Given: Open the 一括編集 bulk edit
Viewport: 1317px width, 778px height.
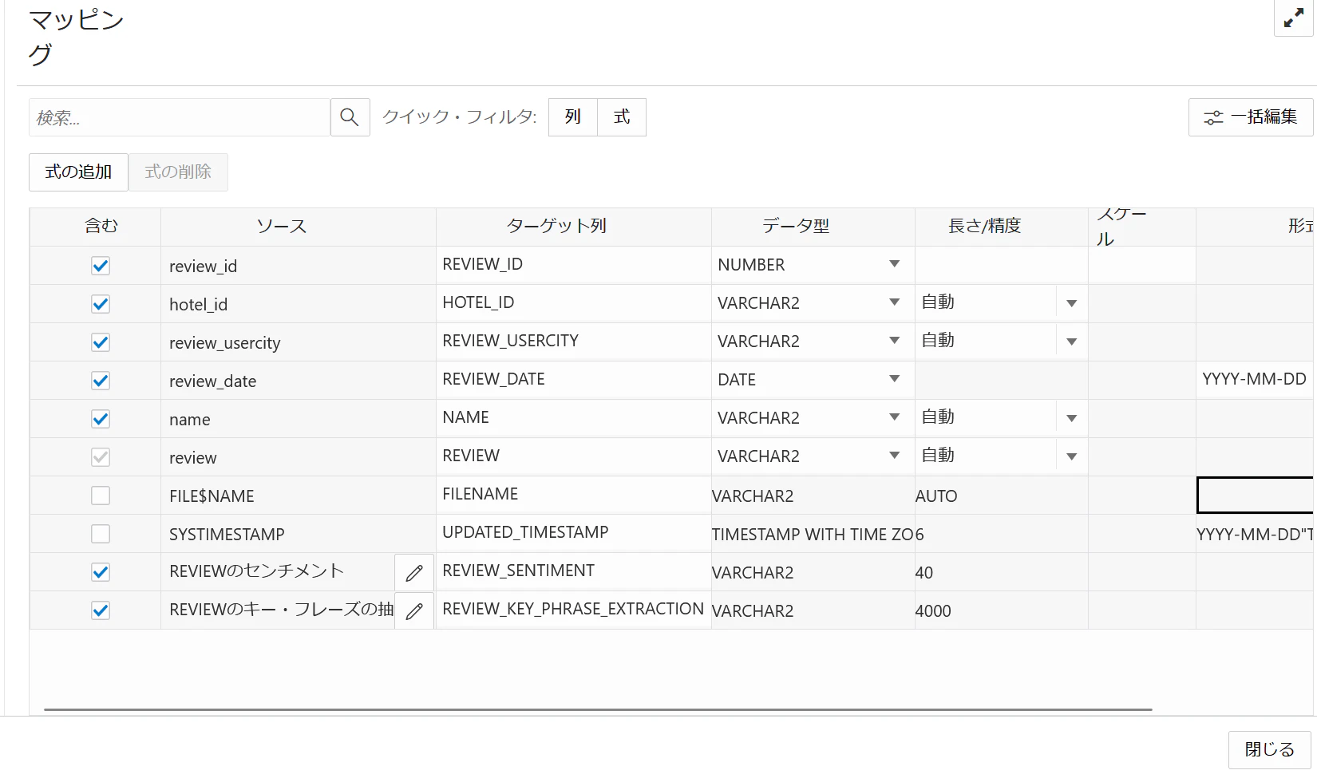Looking at the screenshot, I should [1250, 117].
